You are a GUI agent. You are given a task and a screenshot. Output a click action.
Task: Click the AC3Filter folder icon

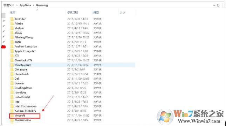(12, 19)
